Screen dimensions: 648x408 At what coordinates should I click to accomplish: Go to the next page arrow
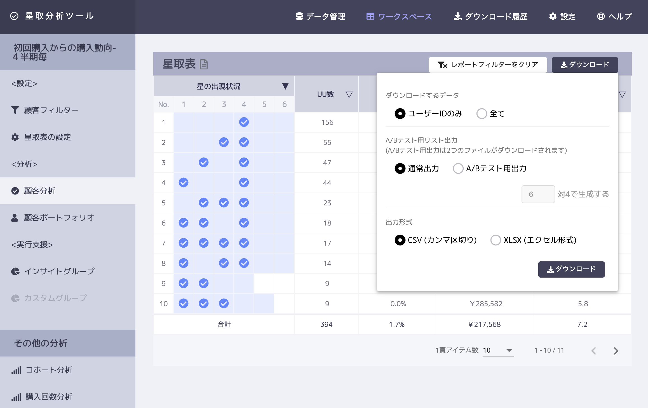(x=616, y=351)
